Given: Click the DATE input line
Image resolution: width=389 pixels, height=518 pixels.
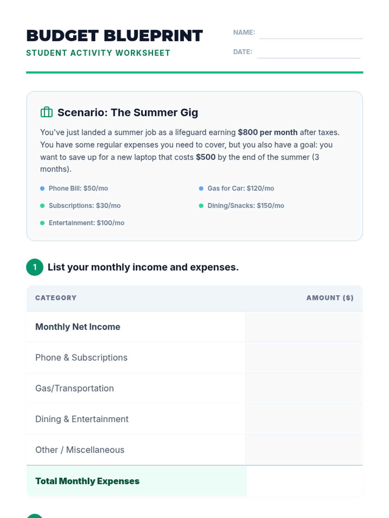Looking at the screenshot, I should 308,53.
